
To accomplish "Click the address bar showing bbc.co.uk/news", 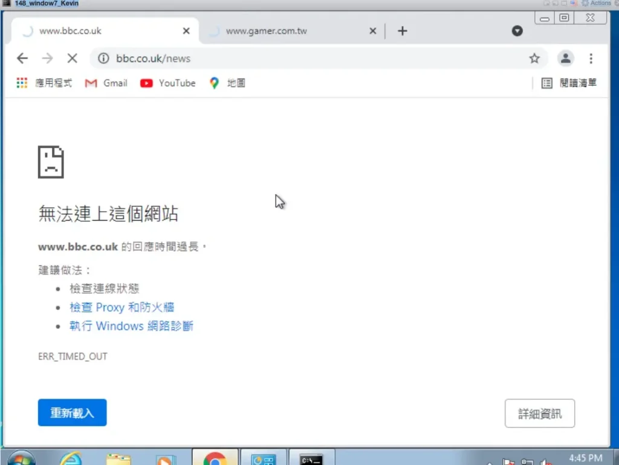I will 302,59.
